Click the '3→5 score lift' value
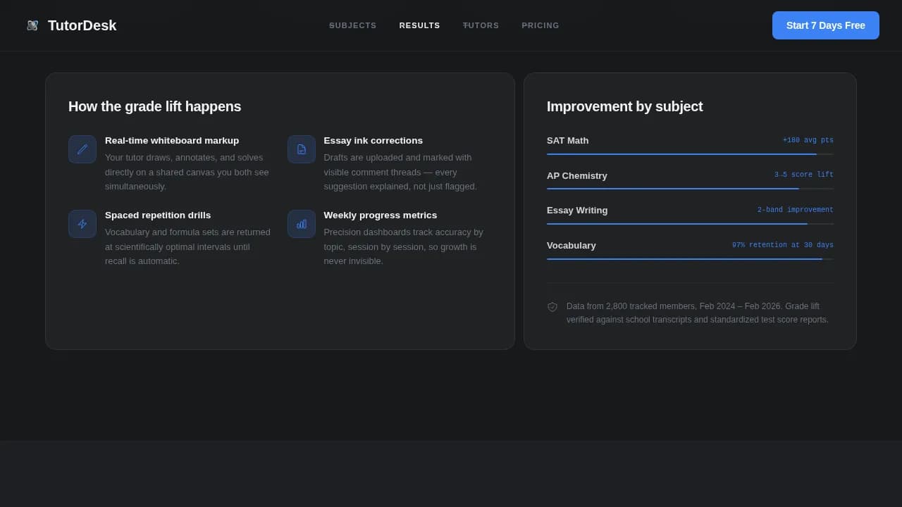The image size is (902, 507). click(x=804, y=175)
